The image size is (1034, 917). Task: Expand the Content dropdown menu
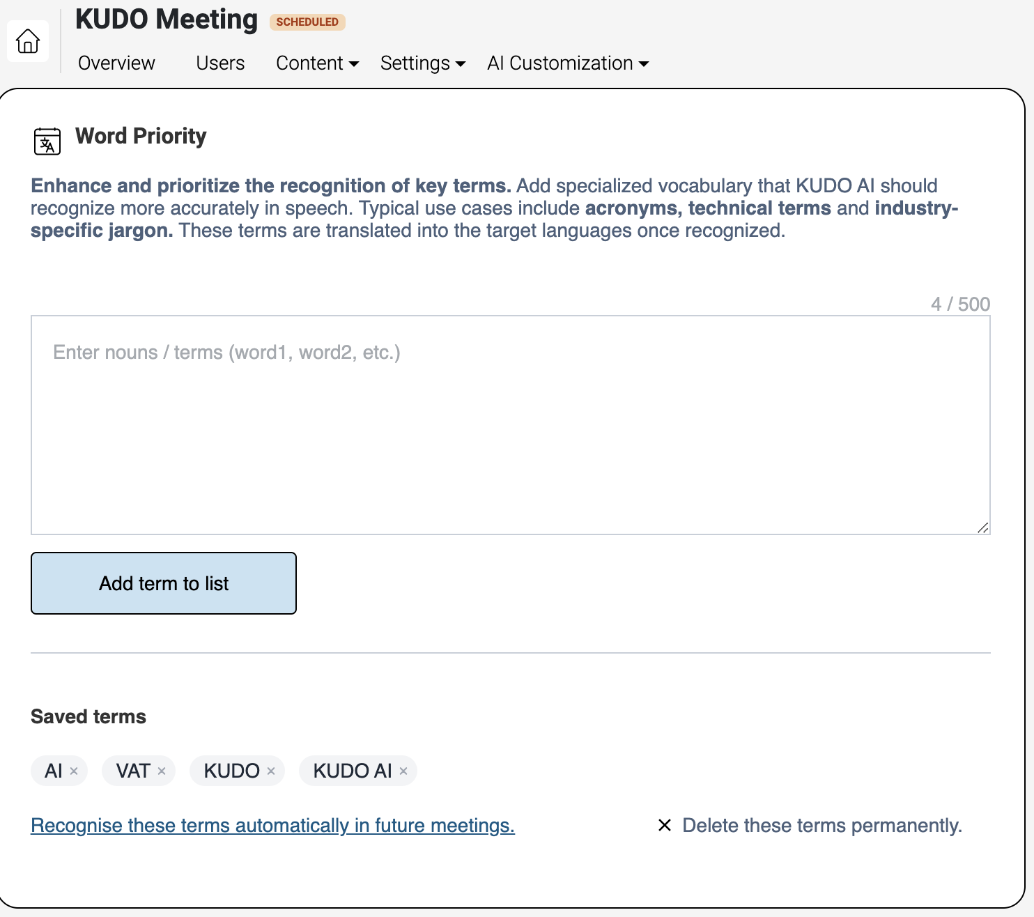pyautogui.click(x=318, y=63)
